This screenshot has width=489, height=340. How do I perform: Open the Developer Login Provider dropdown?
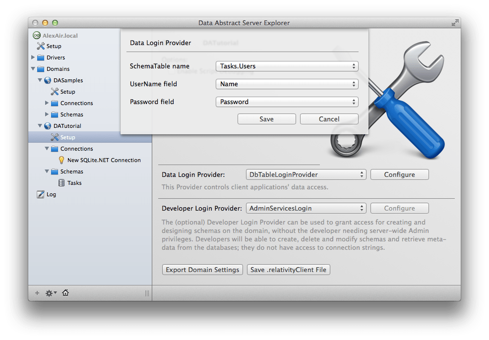pos(306,208)
